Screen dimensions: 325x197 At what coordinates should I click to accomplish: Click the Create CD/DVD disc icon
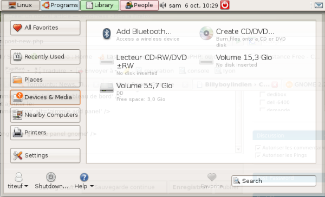206,34
